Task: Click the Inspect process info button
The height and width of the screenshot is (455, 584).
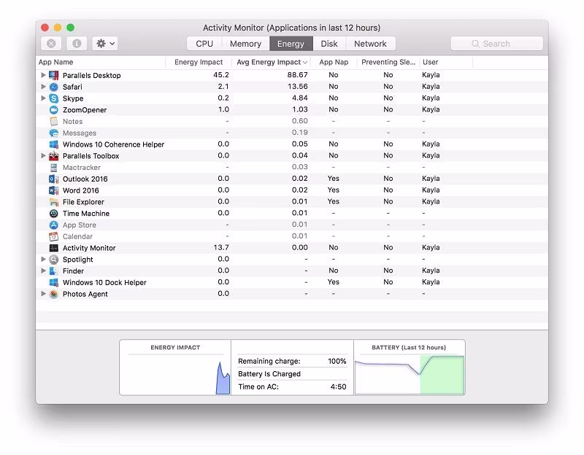Action: 77,44
